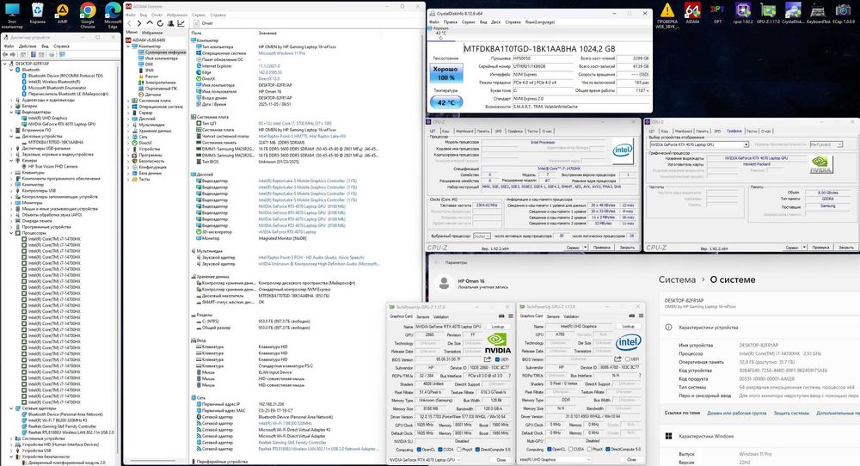The width and height of the screenshot is (860, 466).
Task: Click AIDA64 user profile toolbar icon
Action: [170, 23]
